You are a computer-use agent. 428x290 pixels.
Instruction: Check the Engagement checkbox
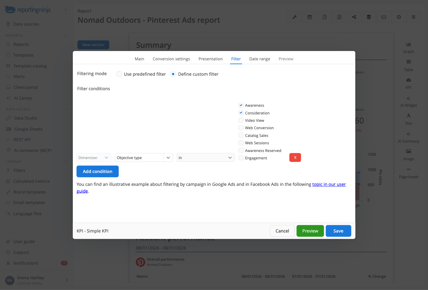click(x=241, y=158)
